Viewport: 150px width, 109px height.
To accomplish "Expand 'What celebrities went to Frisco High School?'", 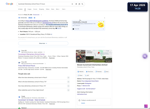I will (44, 90).
